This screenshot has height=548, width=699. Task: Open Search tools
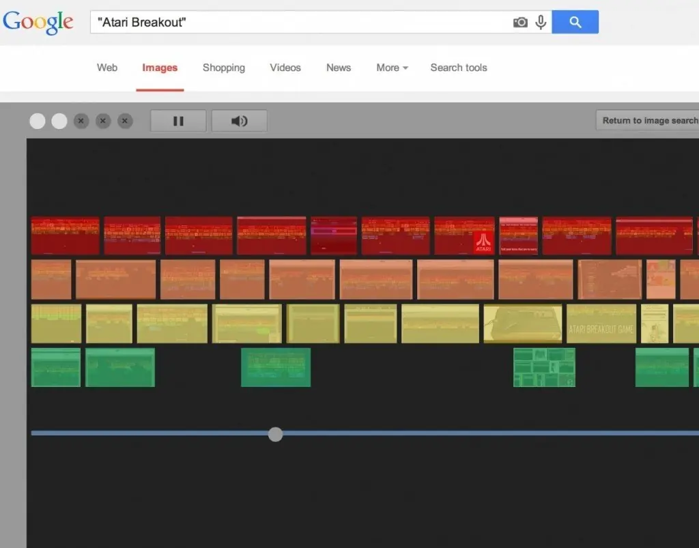point(458,68)
